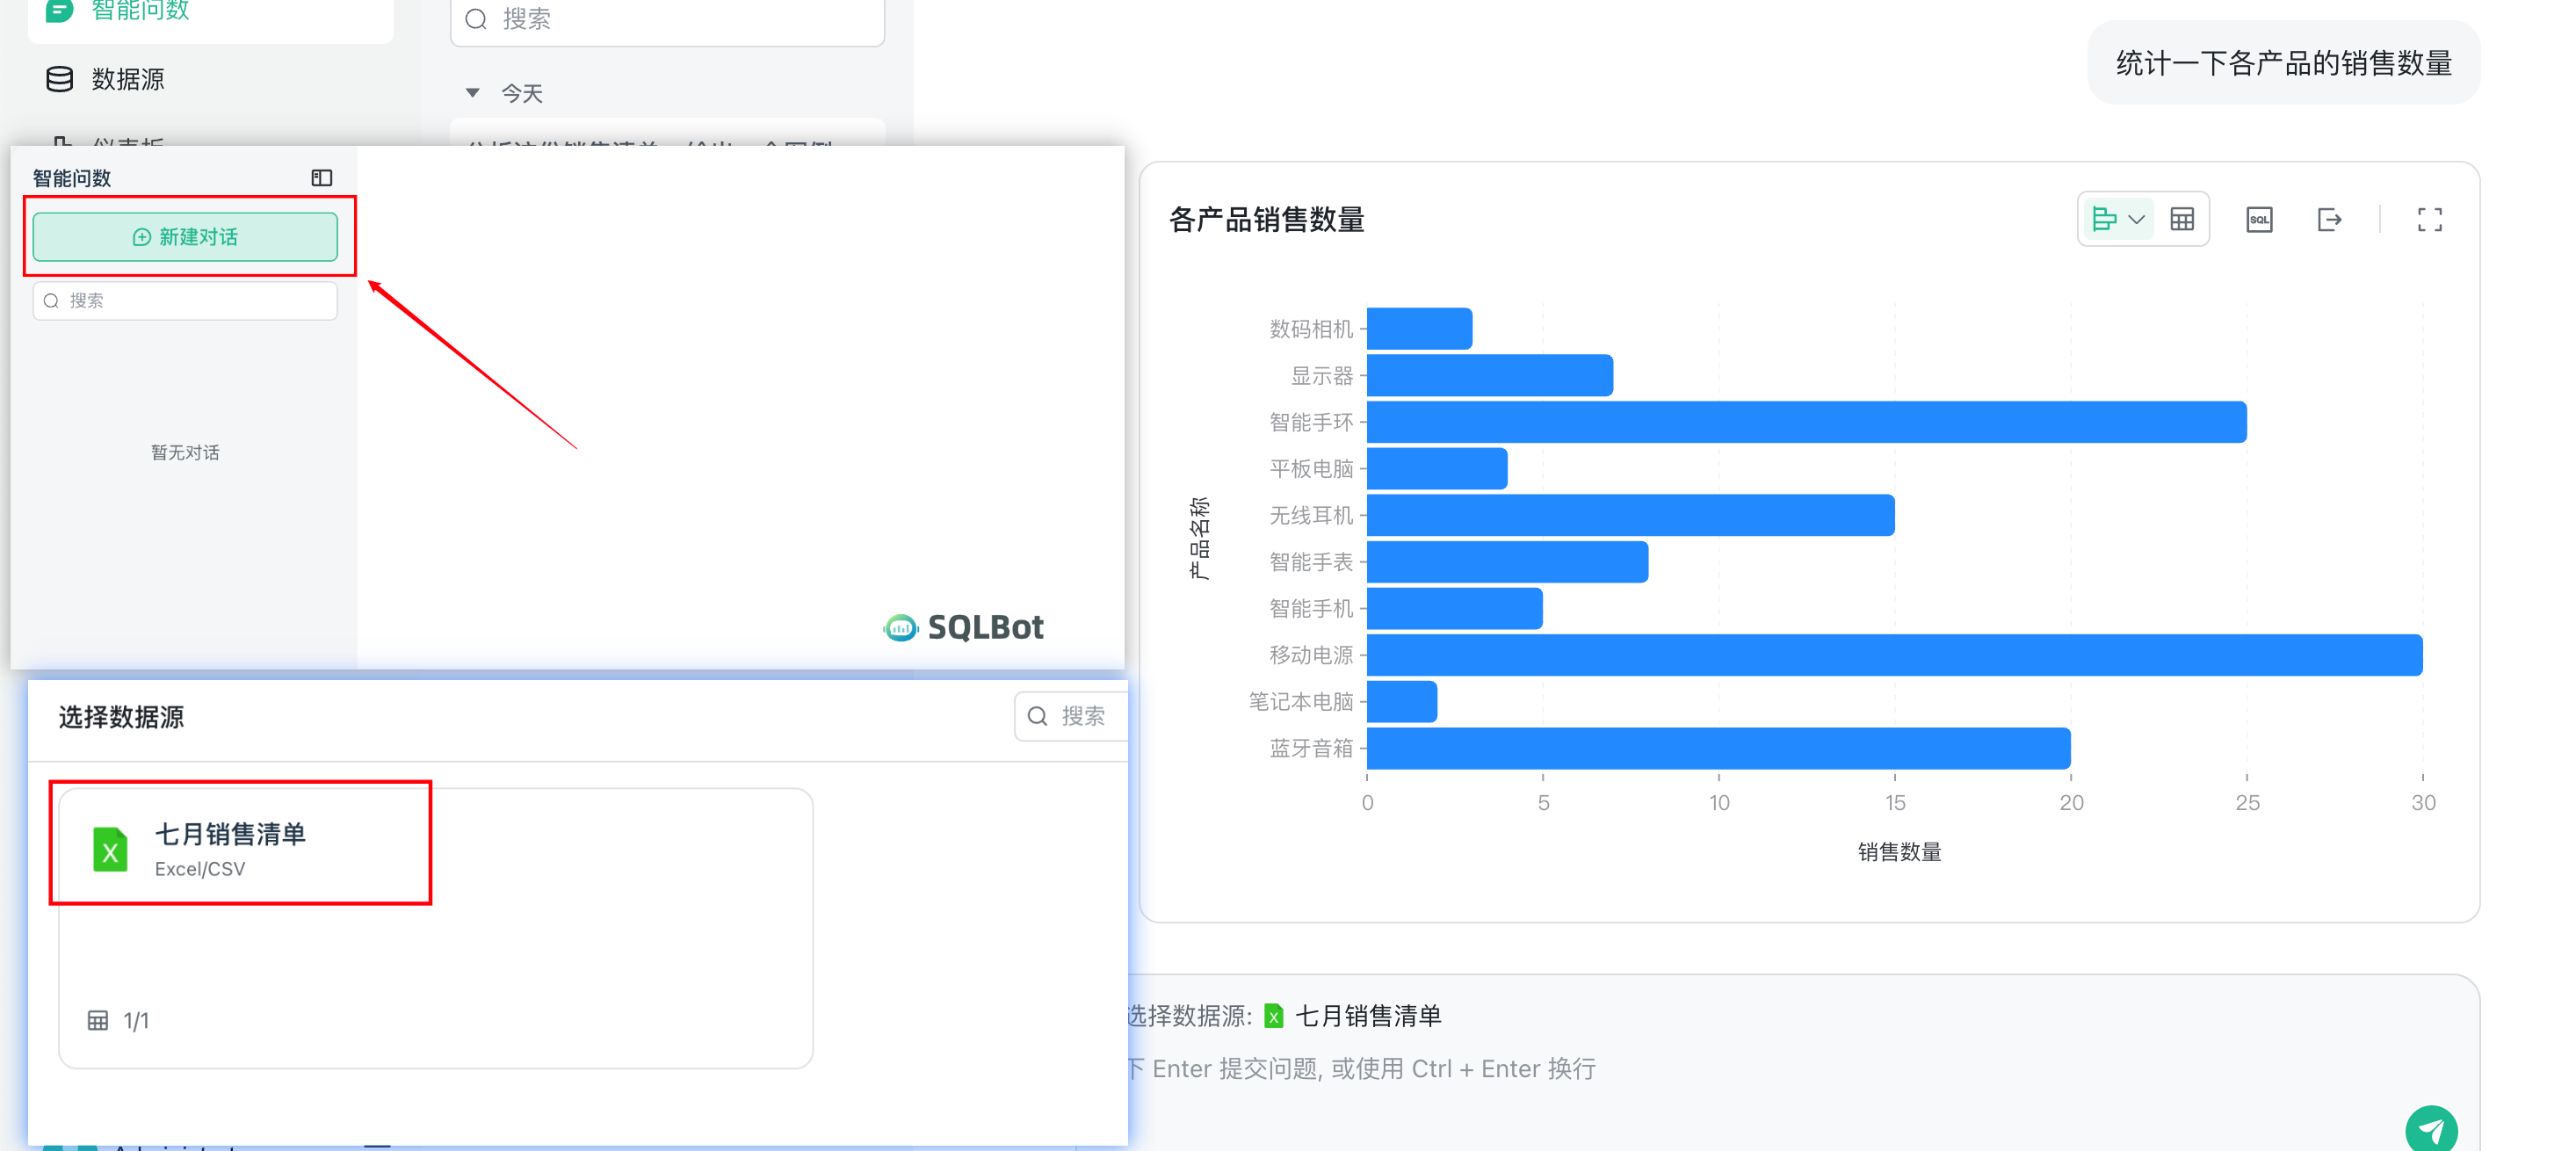Screen dimensions: 2576x1151
Task: Click the 智能手环 bar in chart
Action: click(1806, 422)
